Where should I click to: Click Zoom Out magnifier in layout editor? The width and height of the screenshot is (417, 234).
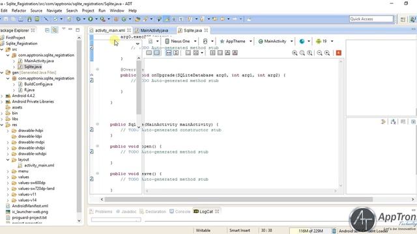click(320, 53)
